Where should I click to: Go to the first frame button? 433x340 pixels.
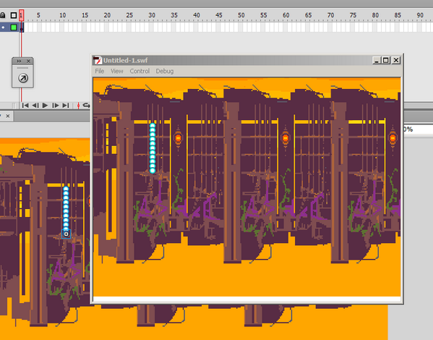[25, 106]
